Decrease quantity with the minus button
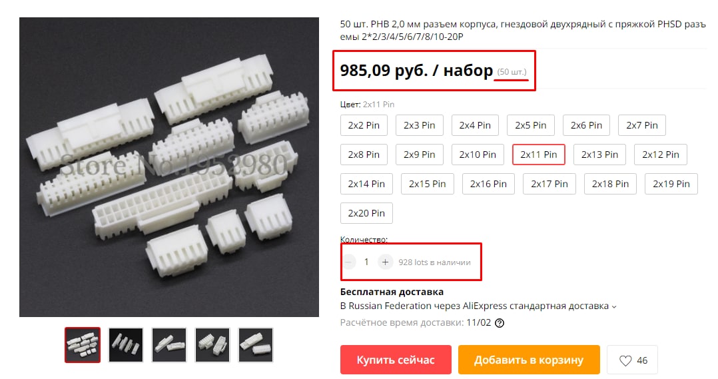The height and width of the screenshot is (379, 718). coord(348,262)
